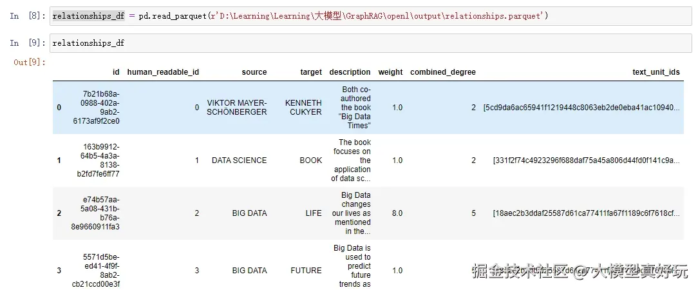This screenshot has width=698, height=290.
Task: Select the 'human_readable_id' column header
Action: click(x=163, y=72)
